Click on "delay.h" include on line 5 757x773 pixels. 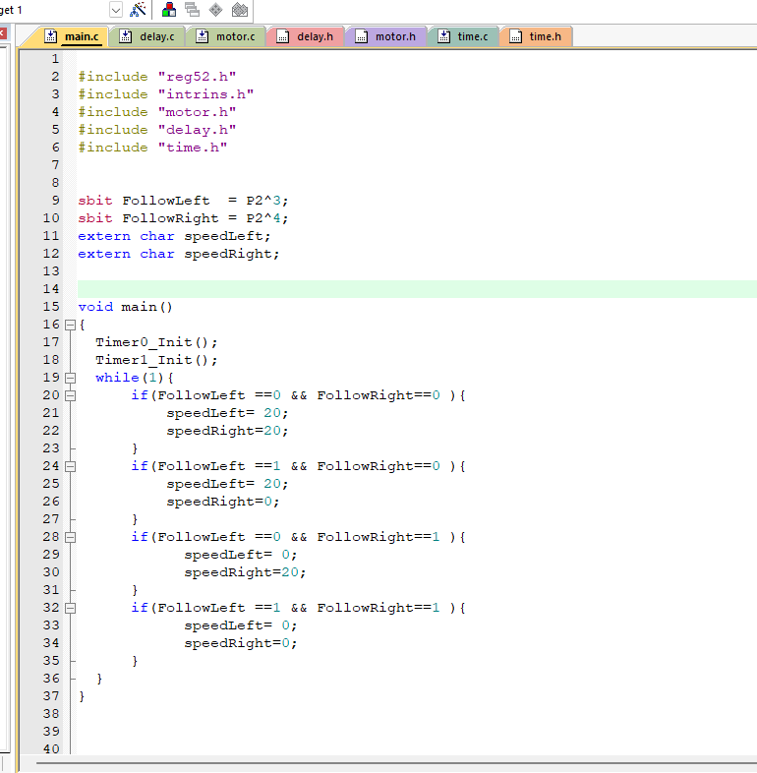198,130
